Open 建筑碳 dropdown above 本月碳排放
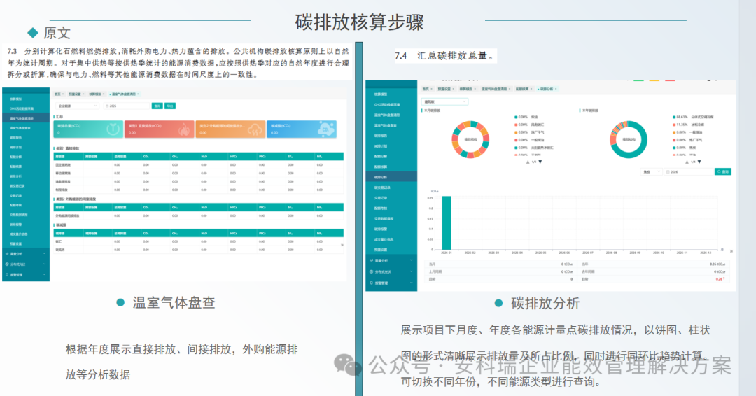 click(x=445, y=101)
